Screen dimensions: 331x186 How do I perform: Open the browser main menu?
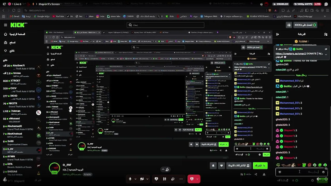click(x=327, y=10)
